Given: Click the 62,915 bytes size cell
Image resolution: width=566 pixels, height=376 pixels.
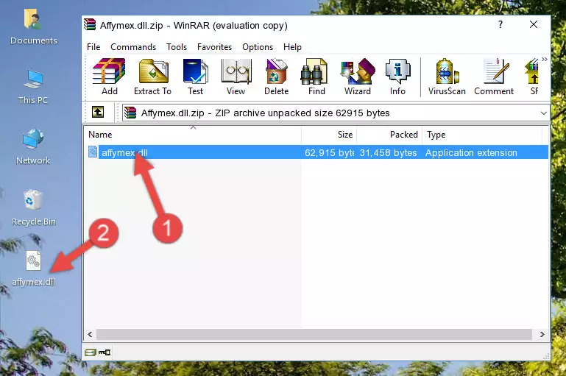Looking at the screenshot, I should [329, 152].
